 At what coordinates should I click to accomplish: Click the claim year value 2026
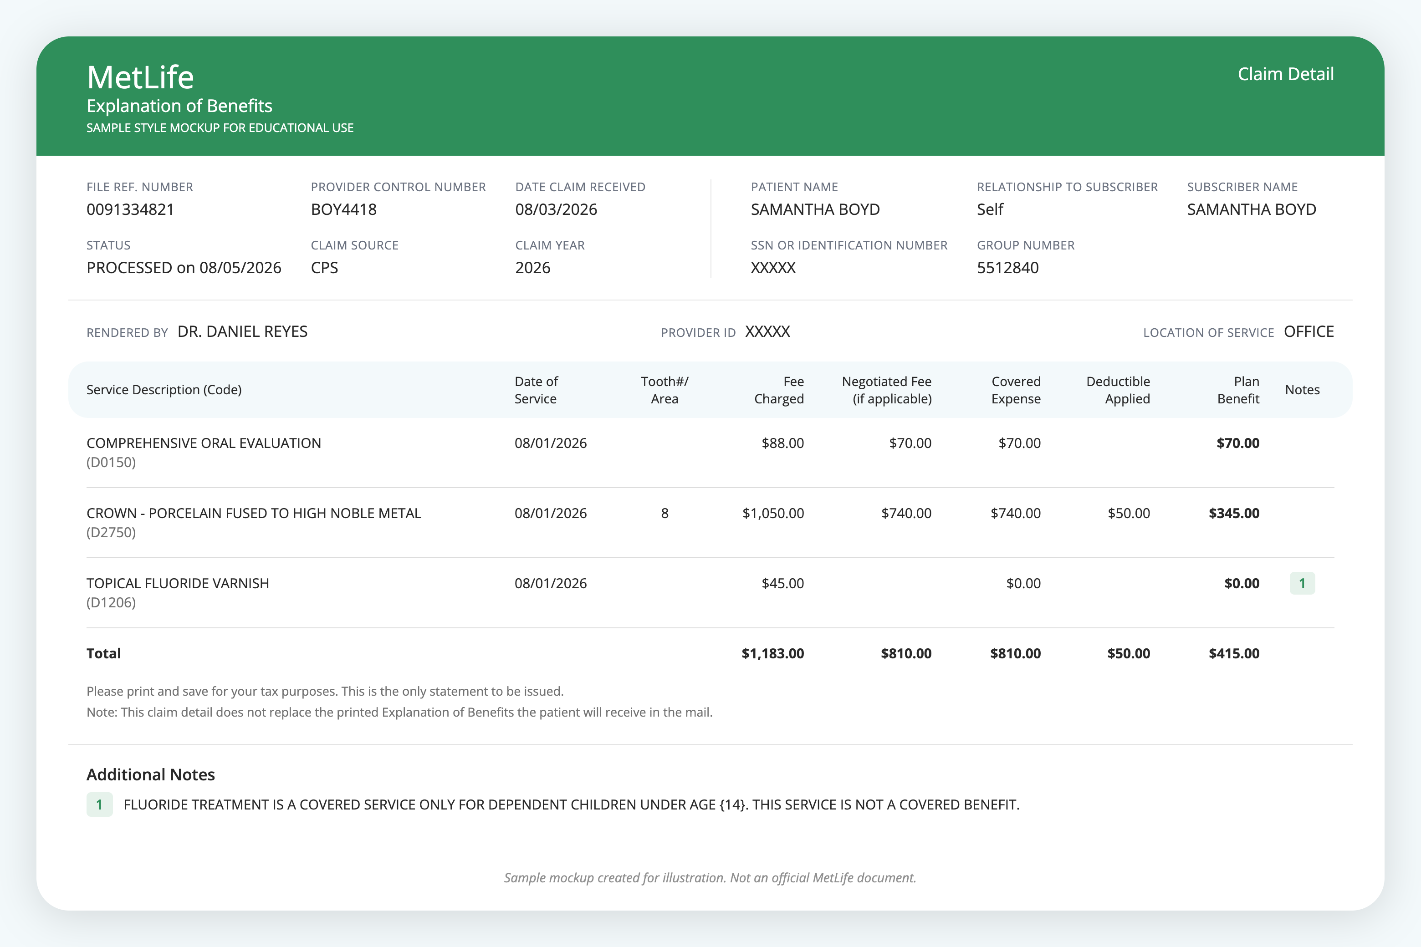(x=532, y=268)
